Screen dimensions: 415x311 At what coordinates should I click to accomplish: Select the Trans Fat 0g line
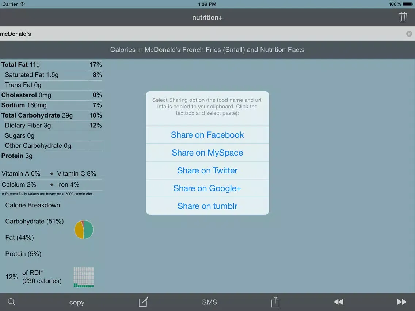[52, 85]
